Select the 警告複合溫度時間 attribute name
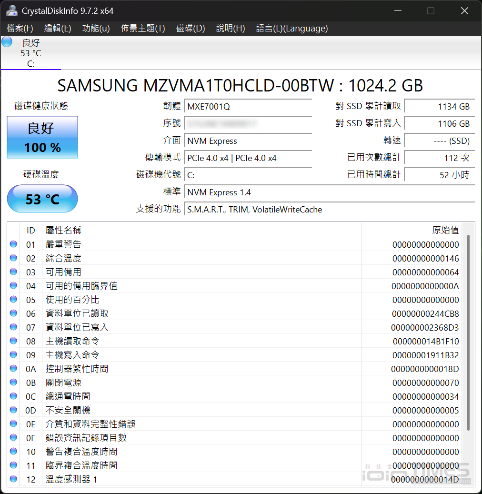This screenshot has height=494, width=482. click(81, 452)
